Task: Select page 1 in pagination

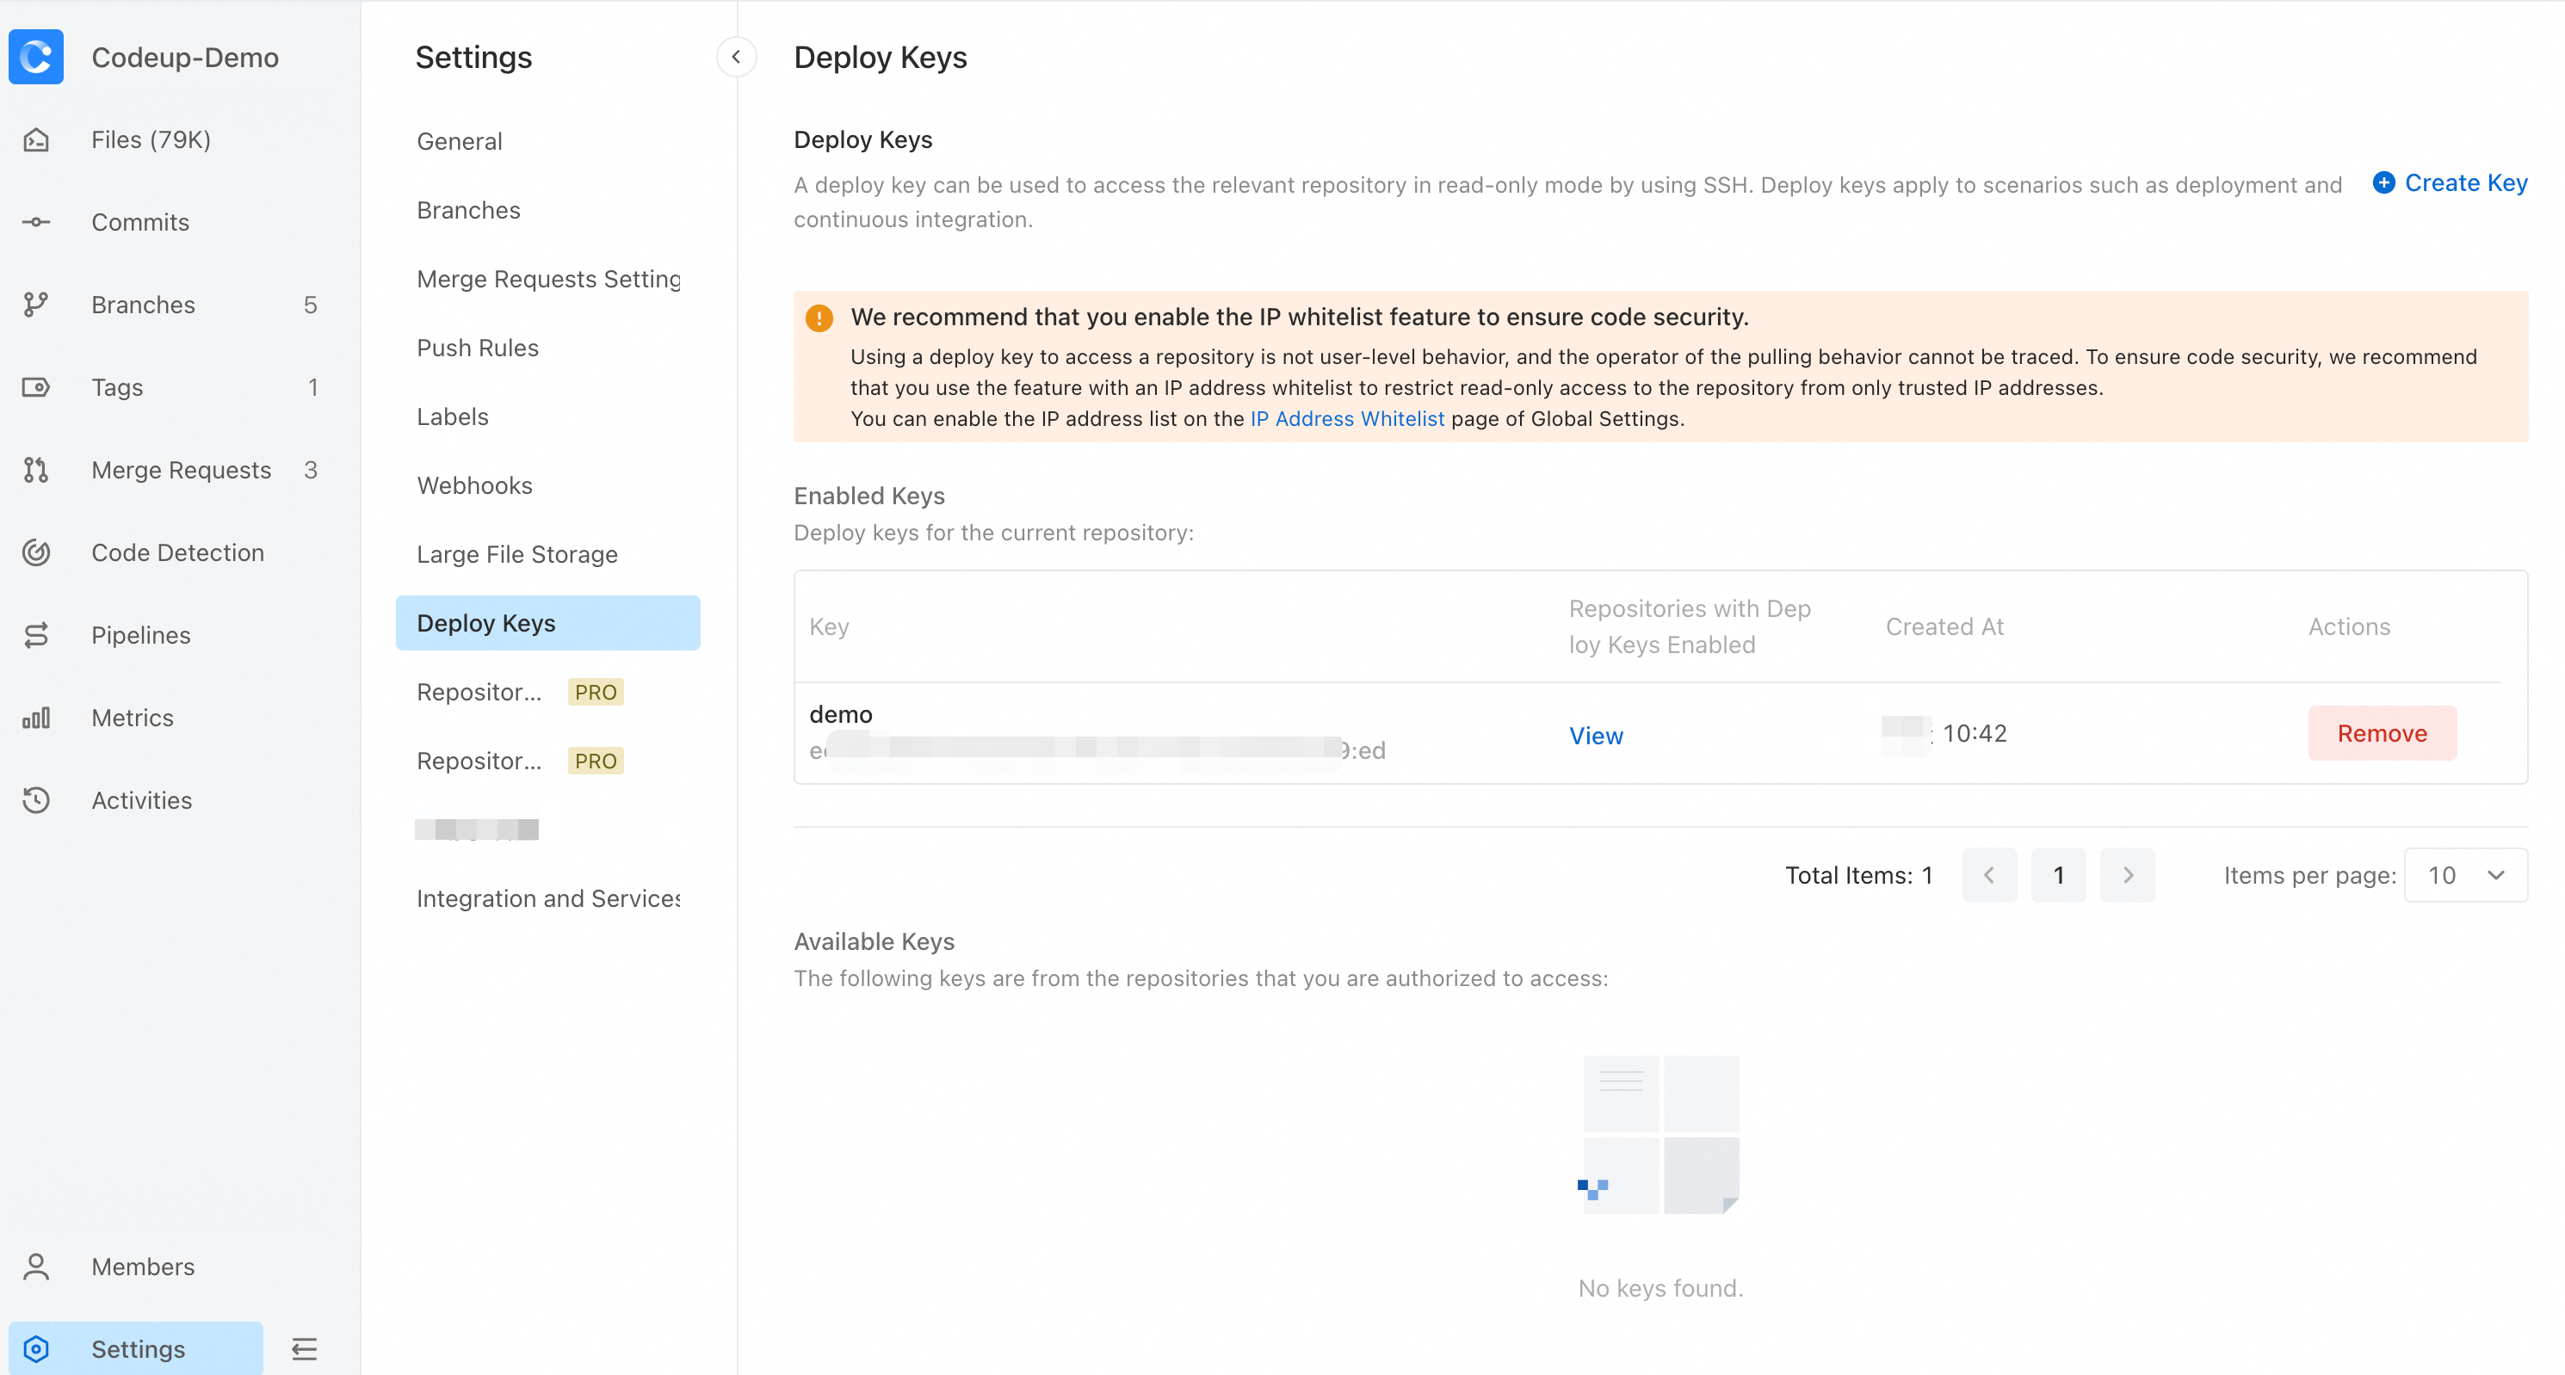Action: pos(2058,875)
